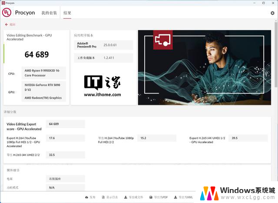Image resolution: width=278 pixels, height=203 pixels.
Task: Open the settings gear icon
Action: (x=272, y=13)
